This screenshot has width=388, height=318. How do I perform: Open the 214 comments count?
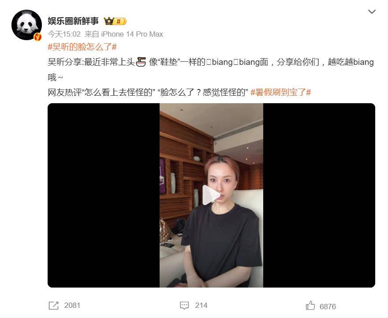pos(201,306)
